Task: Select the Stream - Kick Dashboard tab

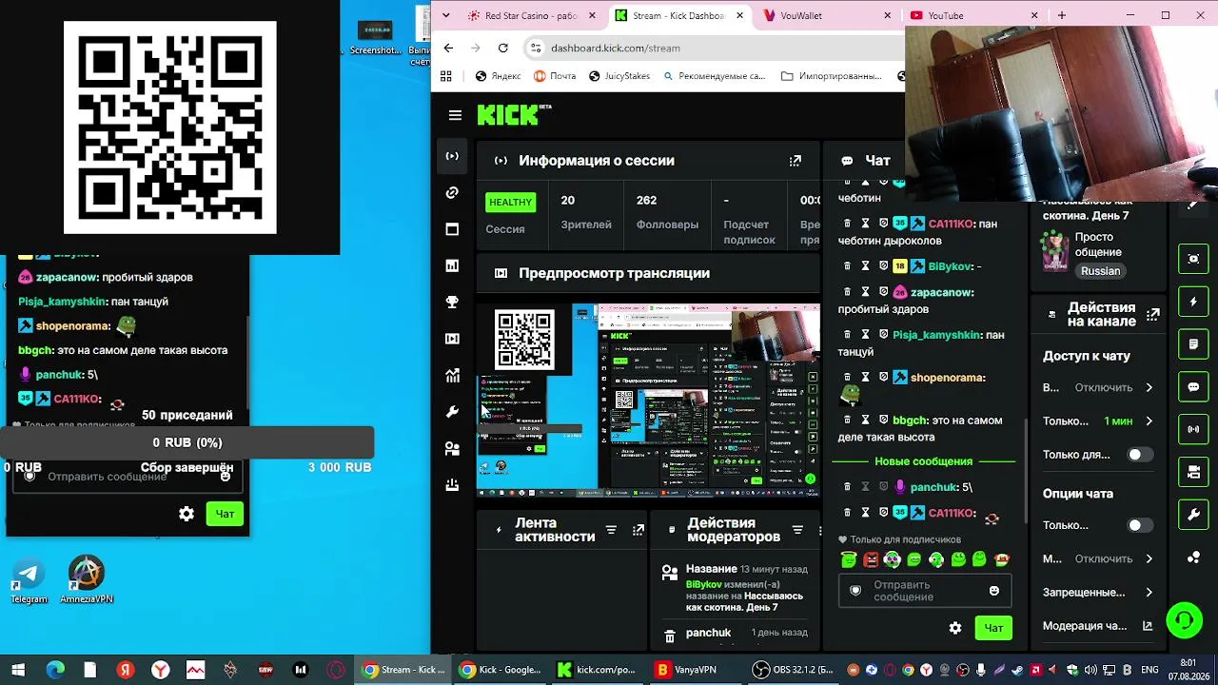Action: 678,15
